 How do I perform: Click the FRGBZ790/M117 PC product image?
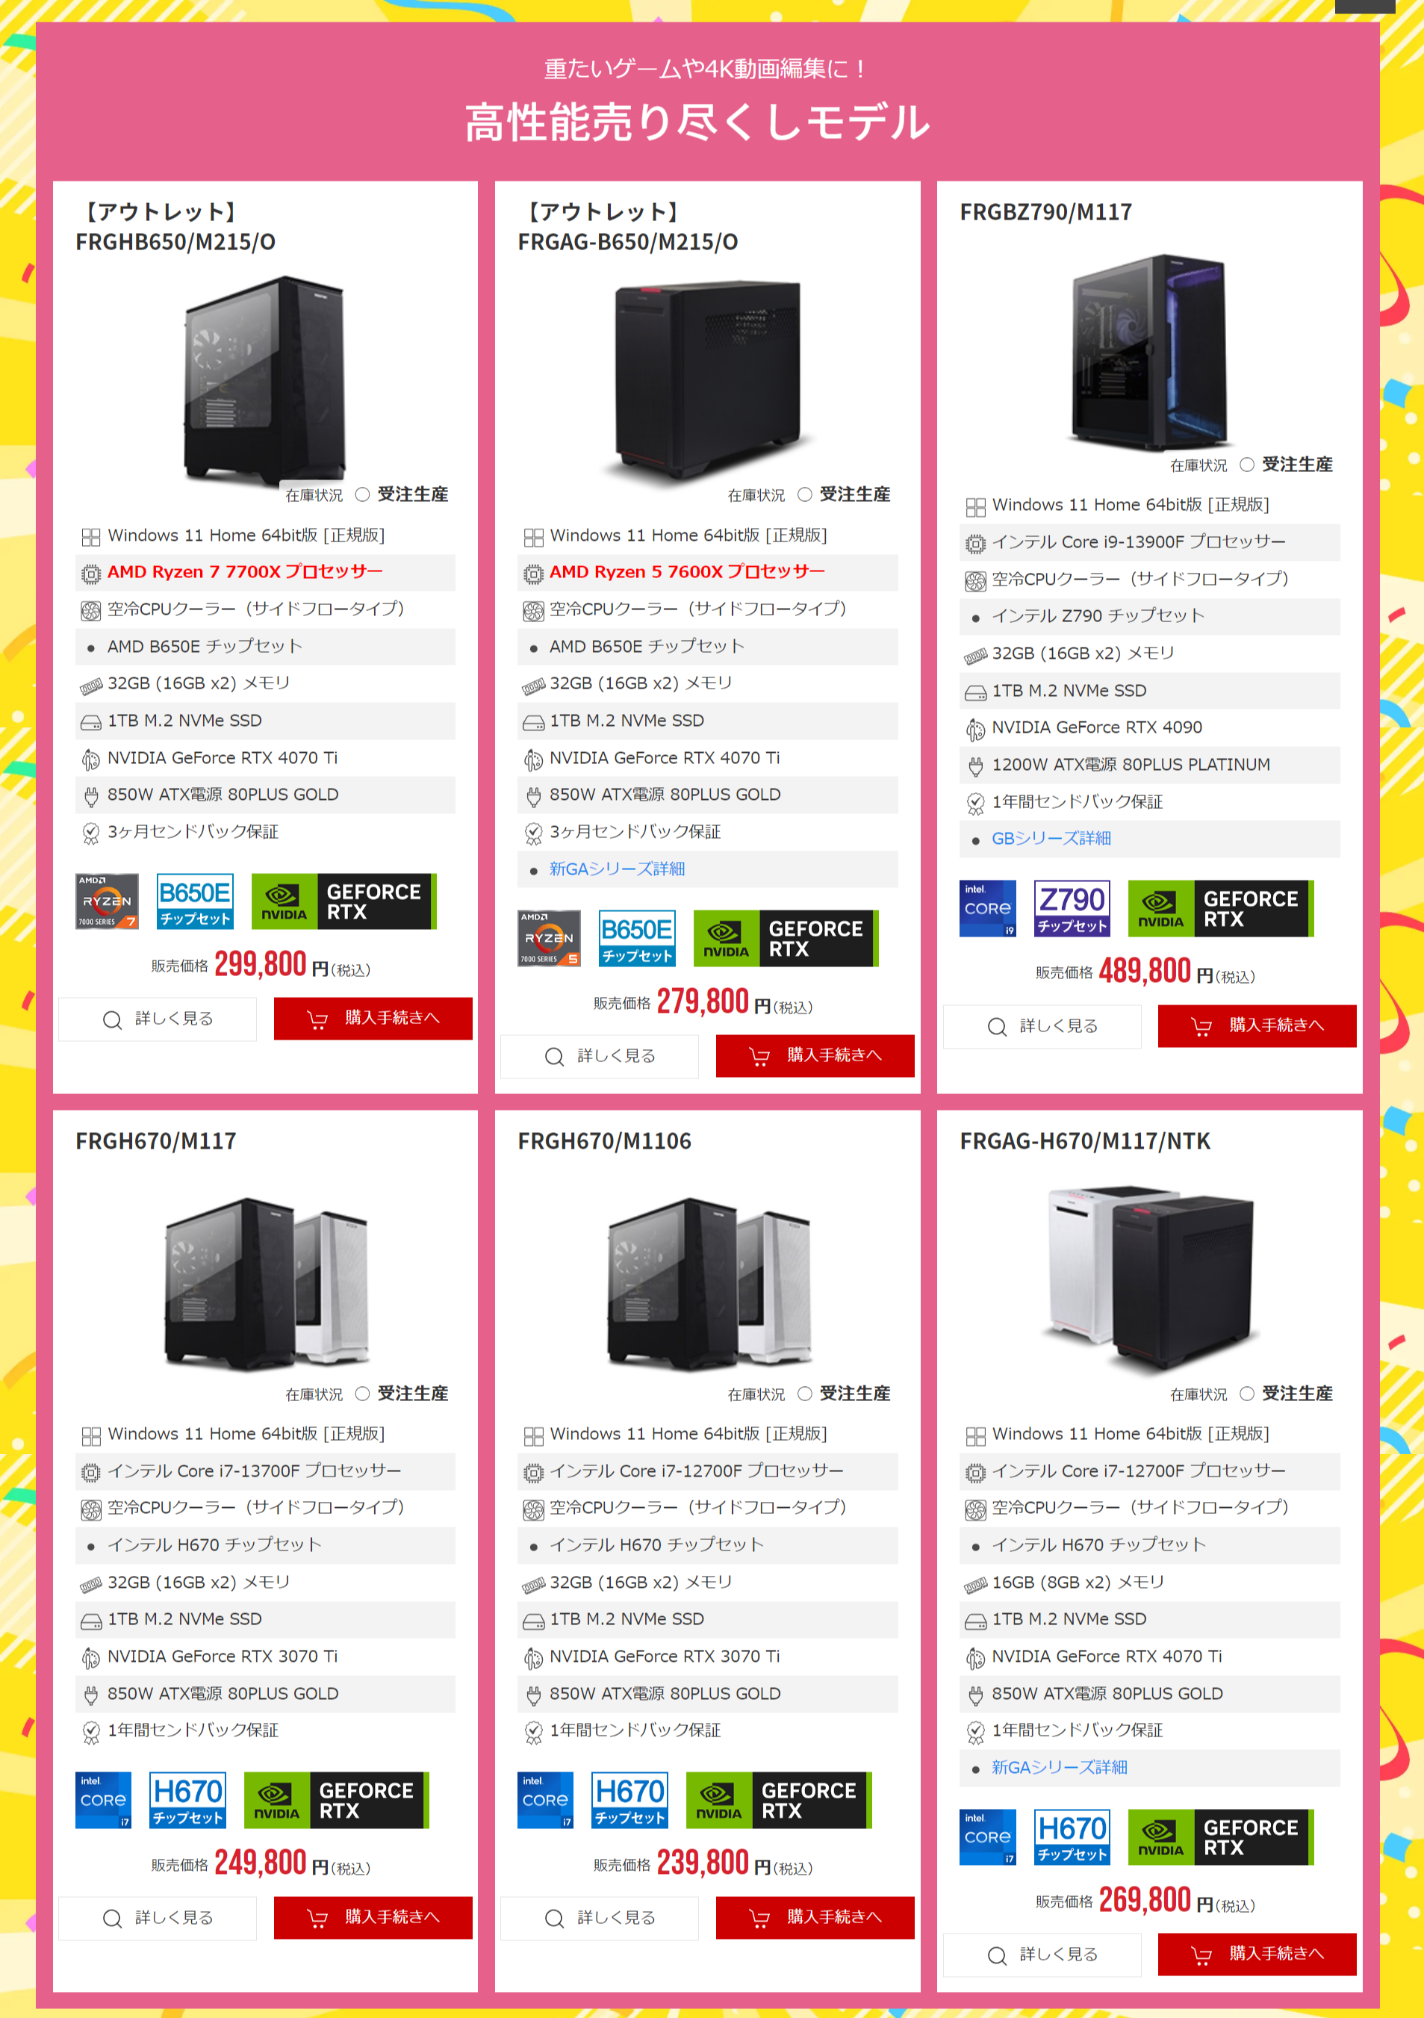[x=1149, y=352]
